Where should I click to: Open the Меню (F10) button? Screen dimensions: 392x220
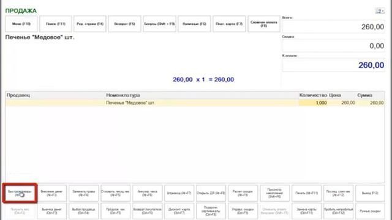21,24
